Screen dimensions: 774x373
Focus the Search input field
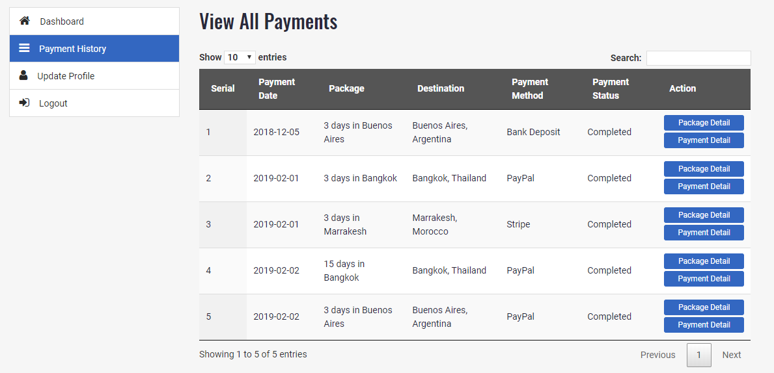click(x=698, y=58)
